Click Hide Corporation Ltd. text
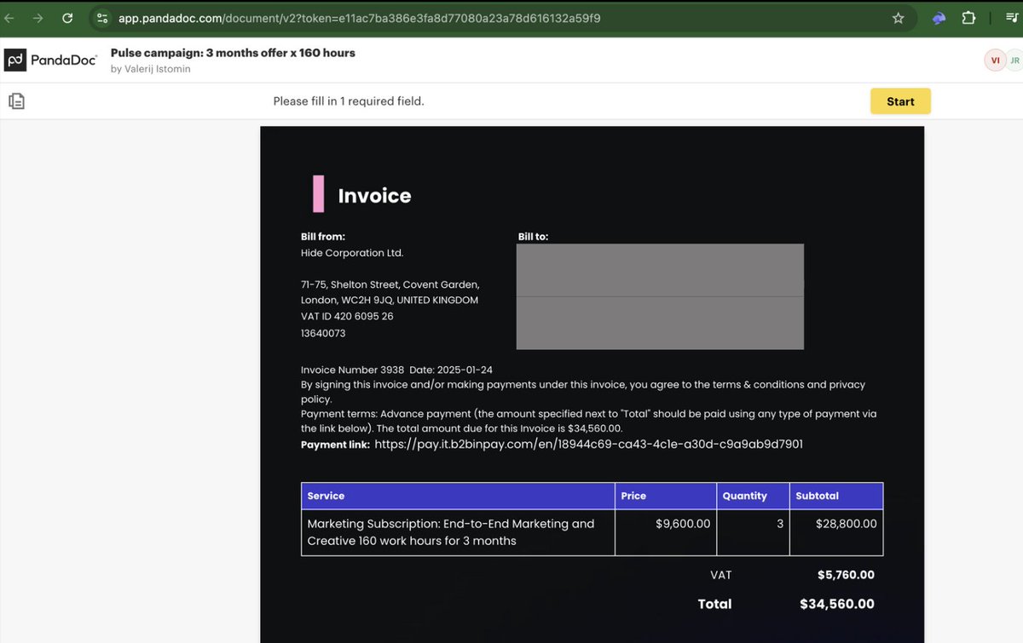1023x643 pixels. point(352,253)
